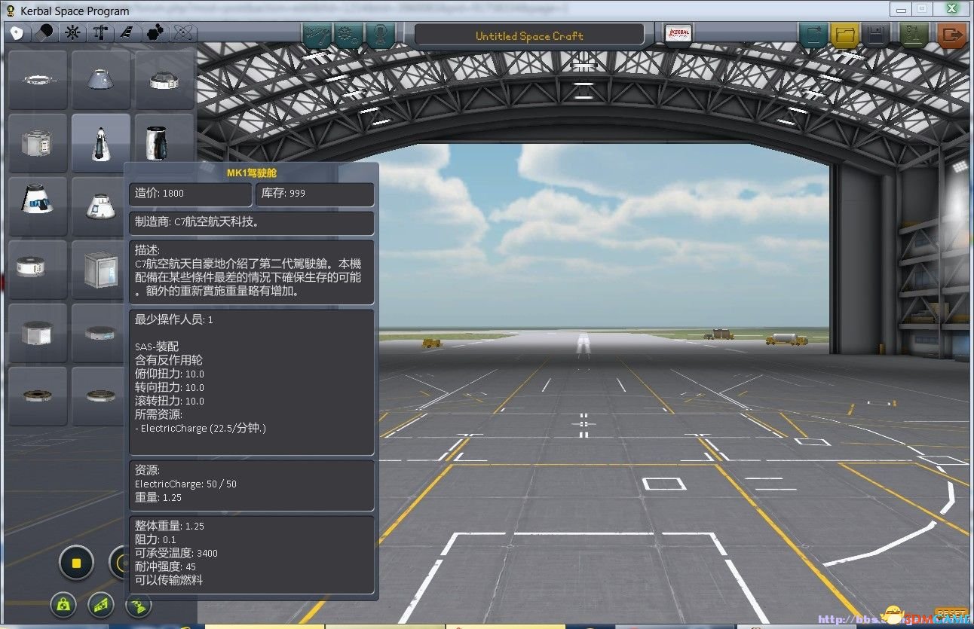Switch to the Command and Control tab
The width and height of the screenshot is (974, 629).
point(72,33)
